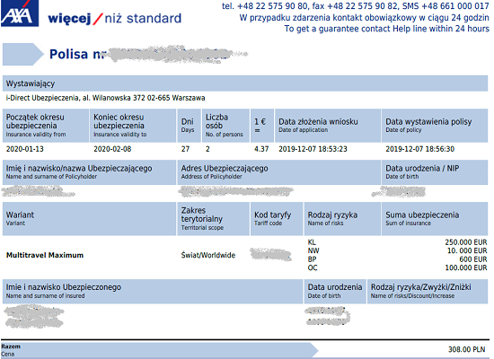The width and height of the screenshot is (494, 359).
Task: Select the telephone and fax number line
Action: [x=356, y=6]
